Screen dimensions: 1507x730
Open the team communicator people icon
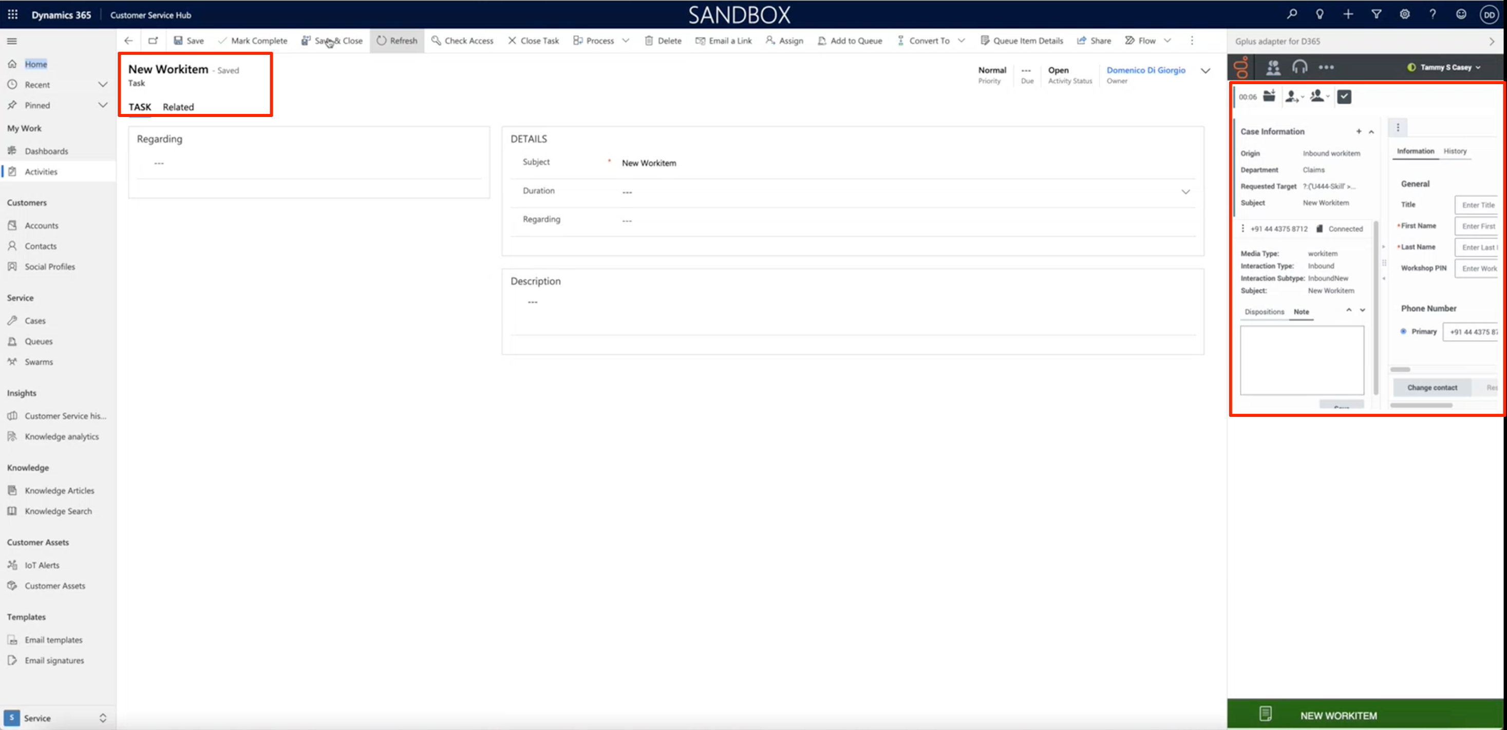coord(1273,67)
